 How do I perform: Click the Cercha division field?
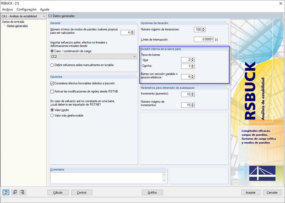click(186, 66)
